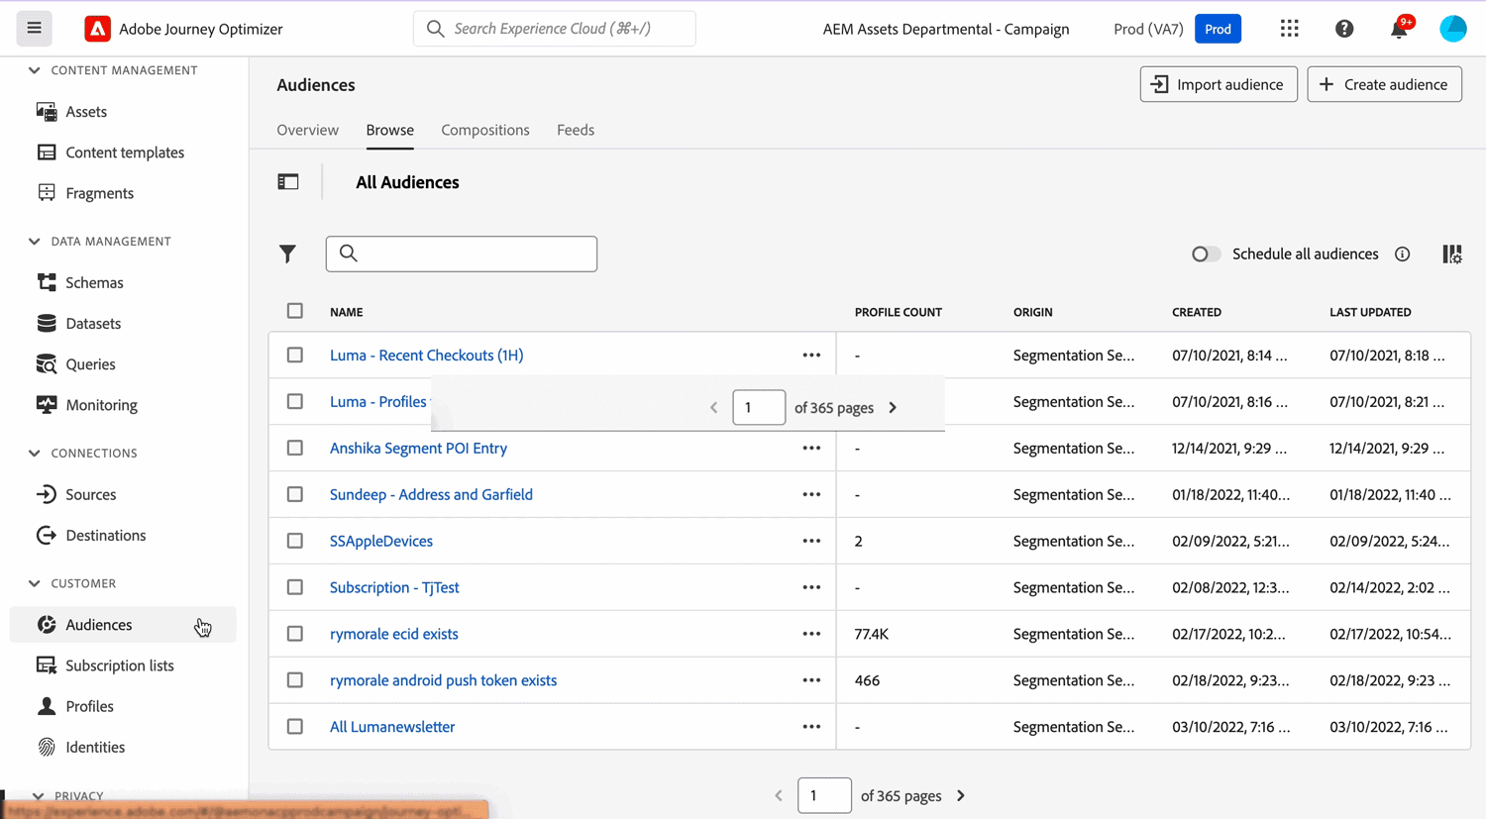
Task: Collapse the Connections section
Action: coord(35,454)
